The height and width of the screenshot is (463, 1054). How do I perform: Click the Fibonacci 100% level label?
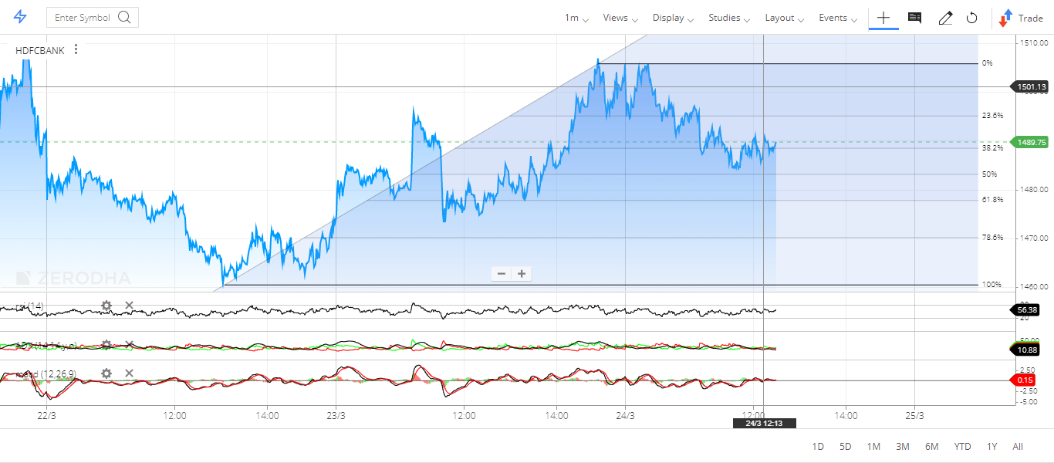[992, 285]
